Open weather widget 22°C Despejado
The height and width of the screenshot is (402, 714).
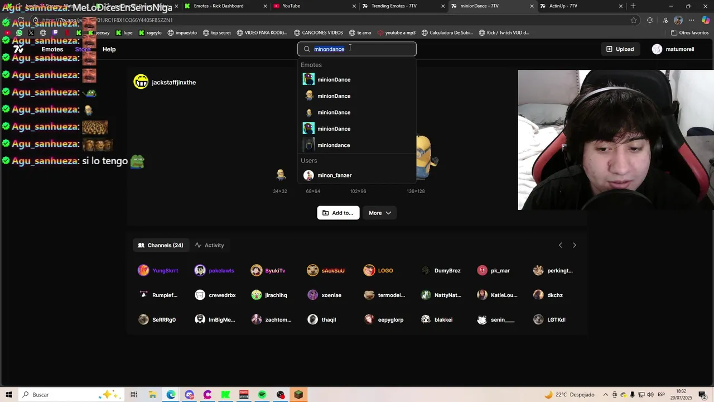[570, 395]
